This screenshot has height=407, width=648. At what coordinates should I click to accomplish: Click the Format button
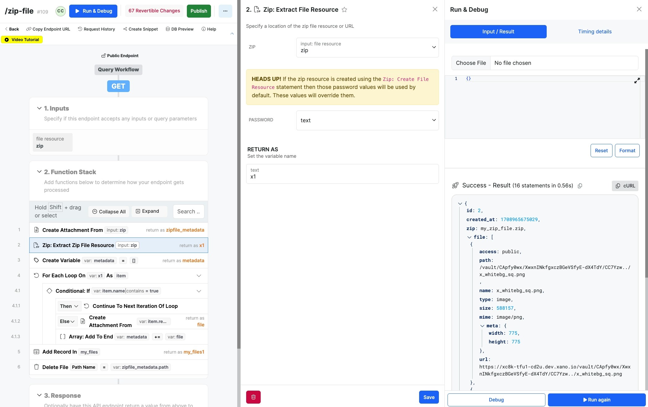point(627,151)
